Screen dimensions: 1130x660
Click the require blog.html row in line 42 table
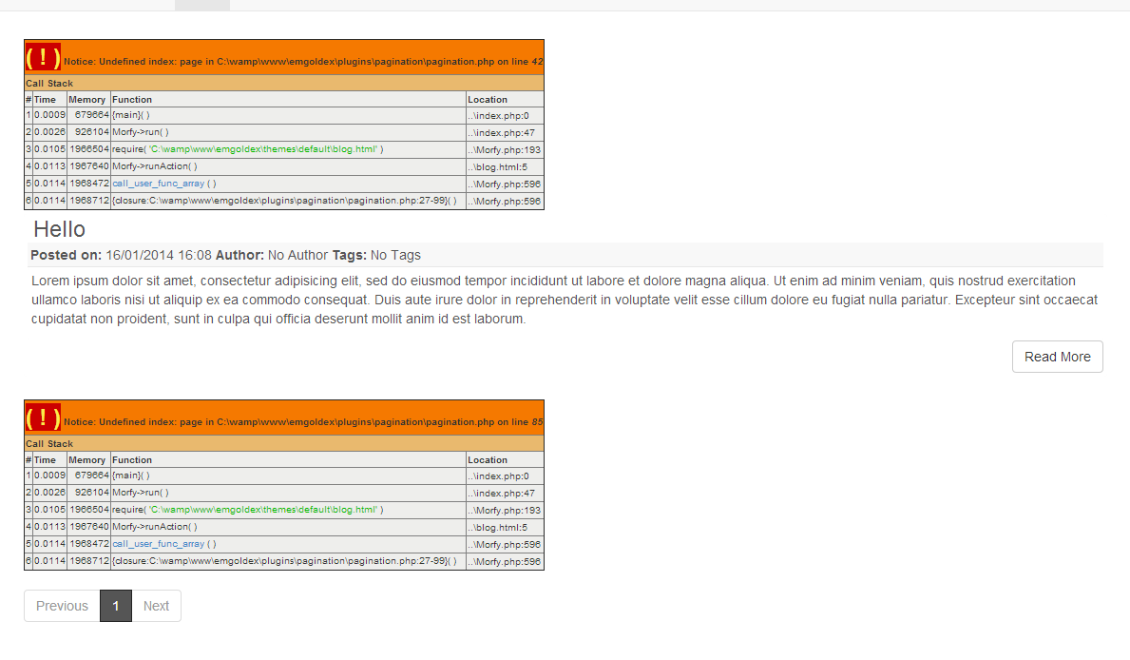[247, 149]
